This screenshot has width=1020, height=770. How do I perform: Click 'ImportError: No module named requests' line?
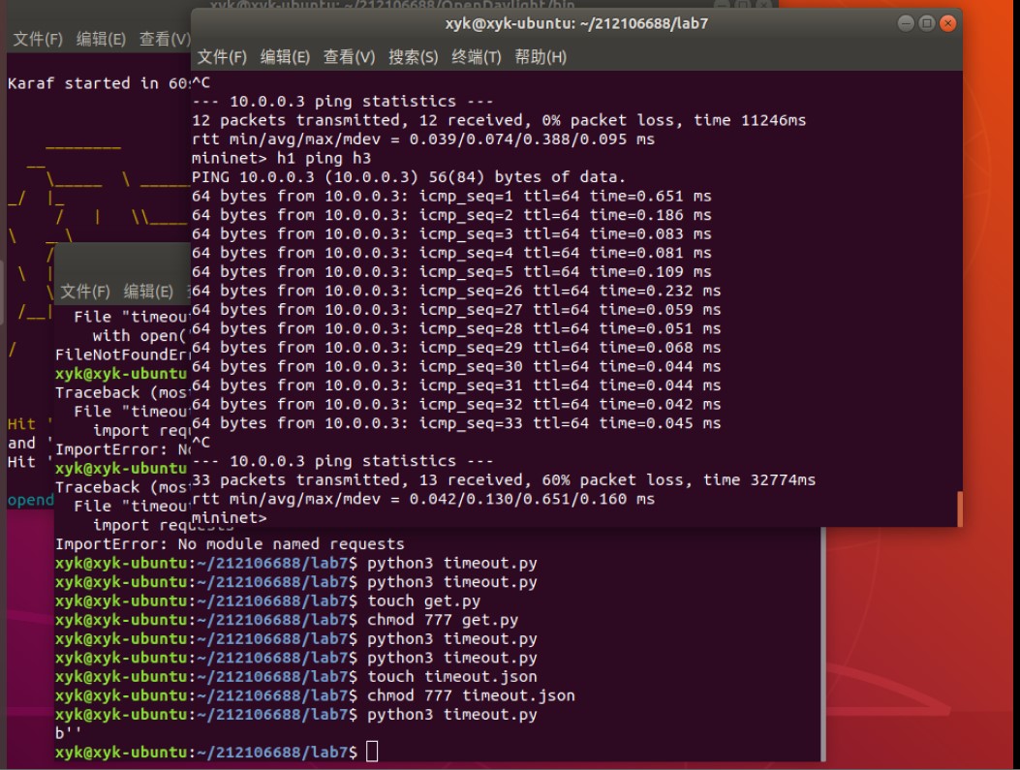coord(230,543)
